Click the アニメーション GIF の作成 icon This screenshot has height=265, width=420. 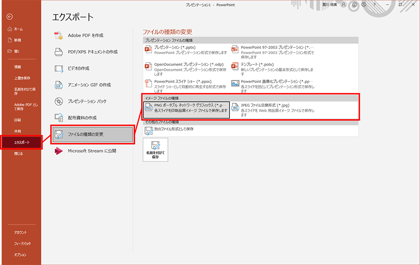coord(58,85)
